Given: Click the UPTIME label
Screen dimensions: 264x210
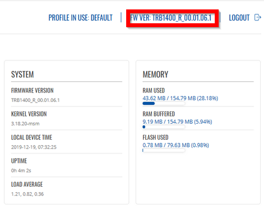Looking at the screenshot, I should click(19, 161).
